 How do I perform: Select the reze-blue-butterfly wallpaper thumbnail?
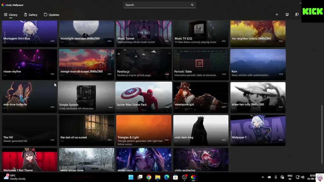(30, 97)
